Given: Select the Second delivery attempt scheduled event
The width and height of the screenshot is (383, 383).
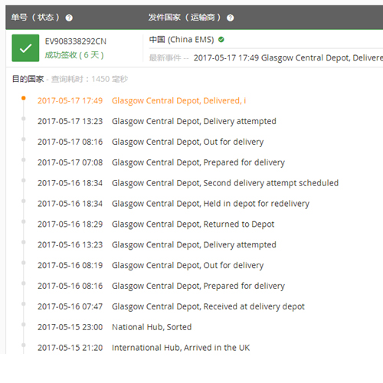Looking at the screenshot, I should click(x=188, y=183).
